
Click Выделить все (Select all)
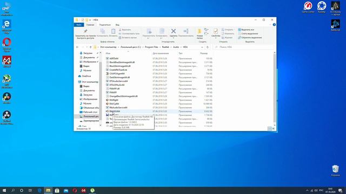coord(246,30)
